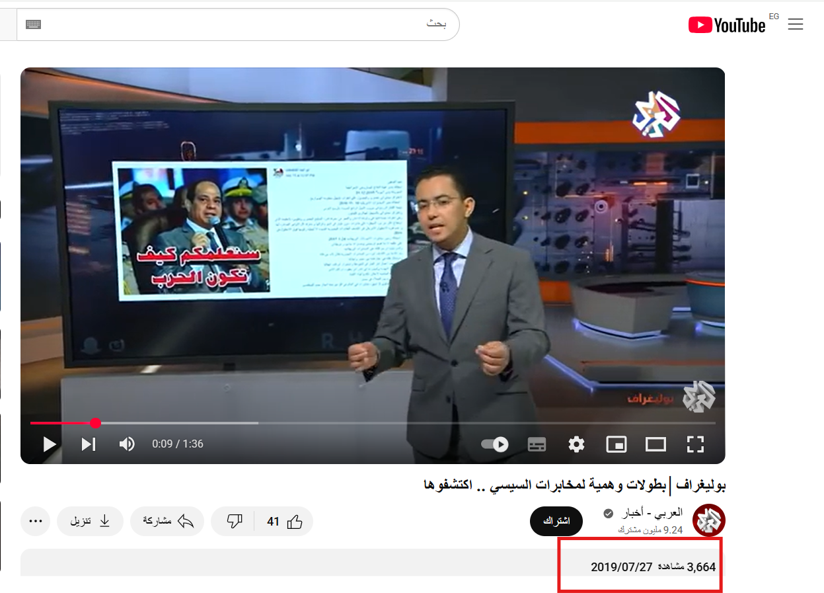Open the تنزيل (download) options
This screenshot has width=824, height=593.
(90, 521)
